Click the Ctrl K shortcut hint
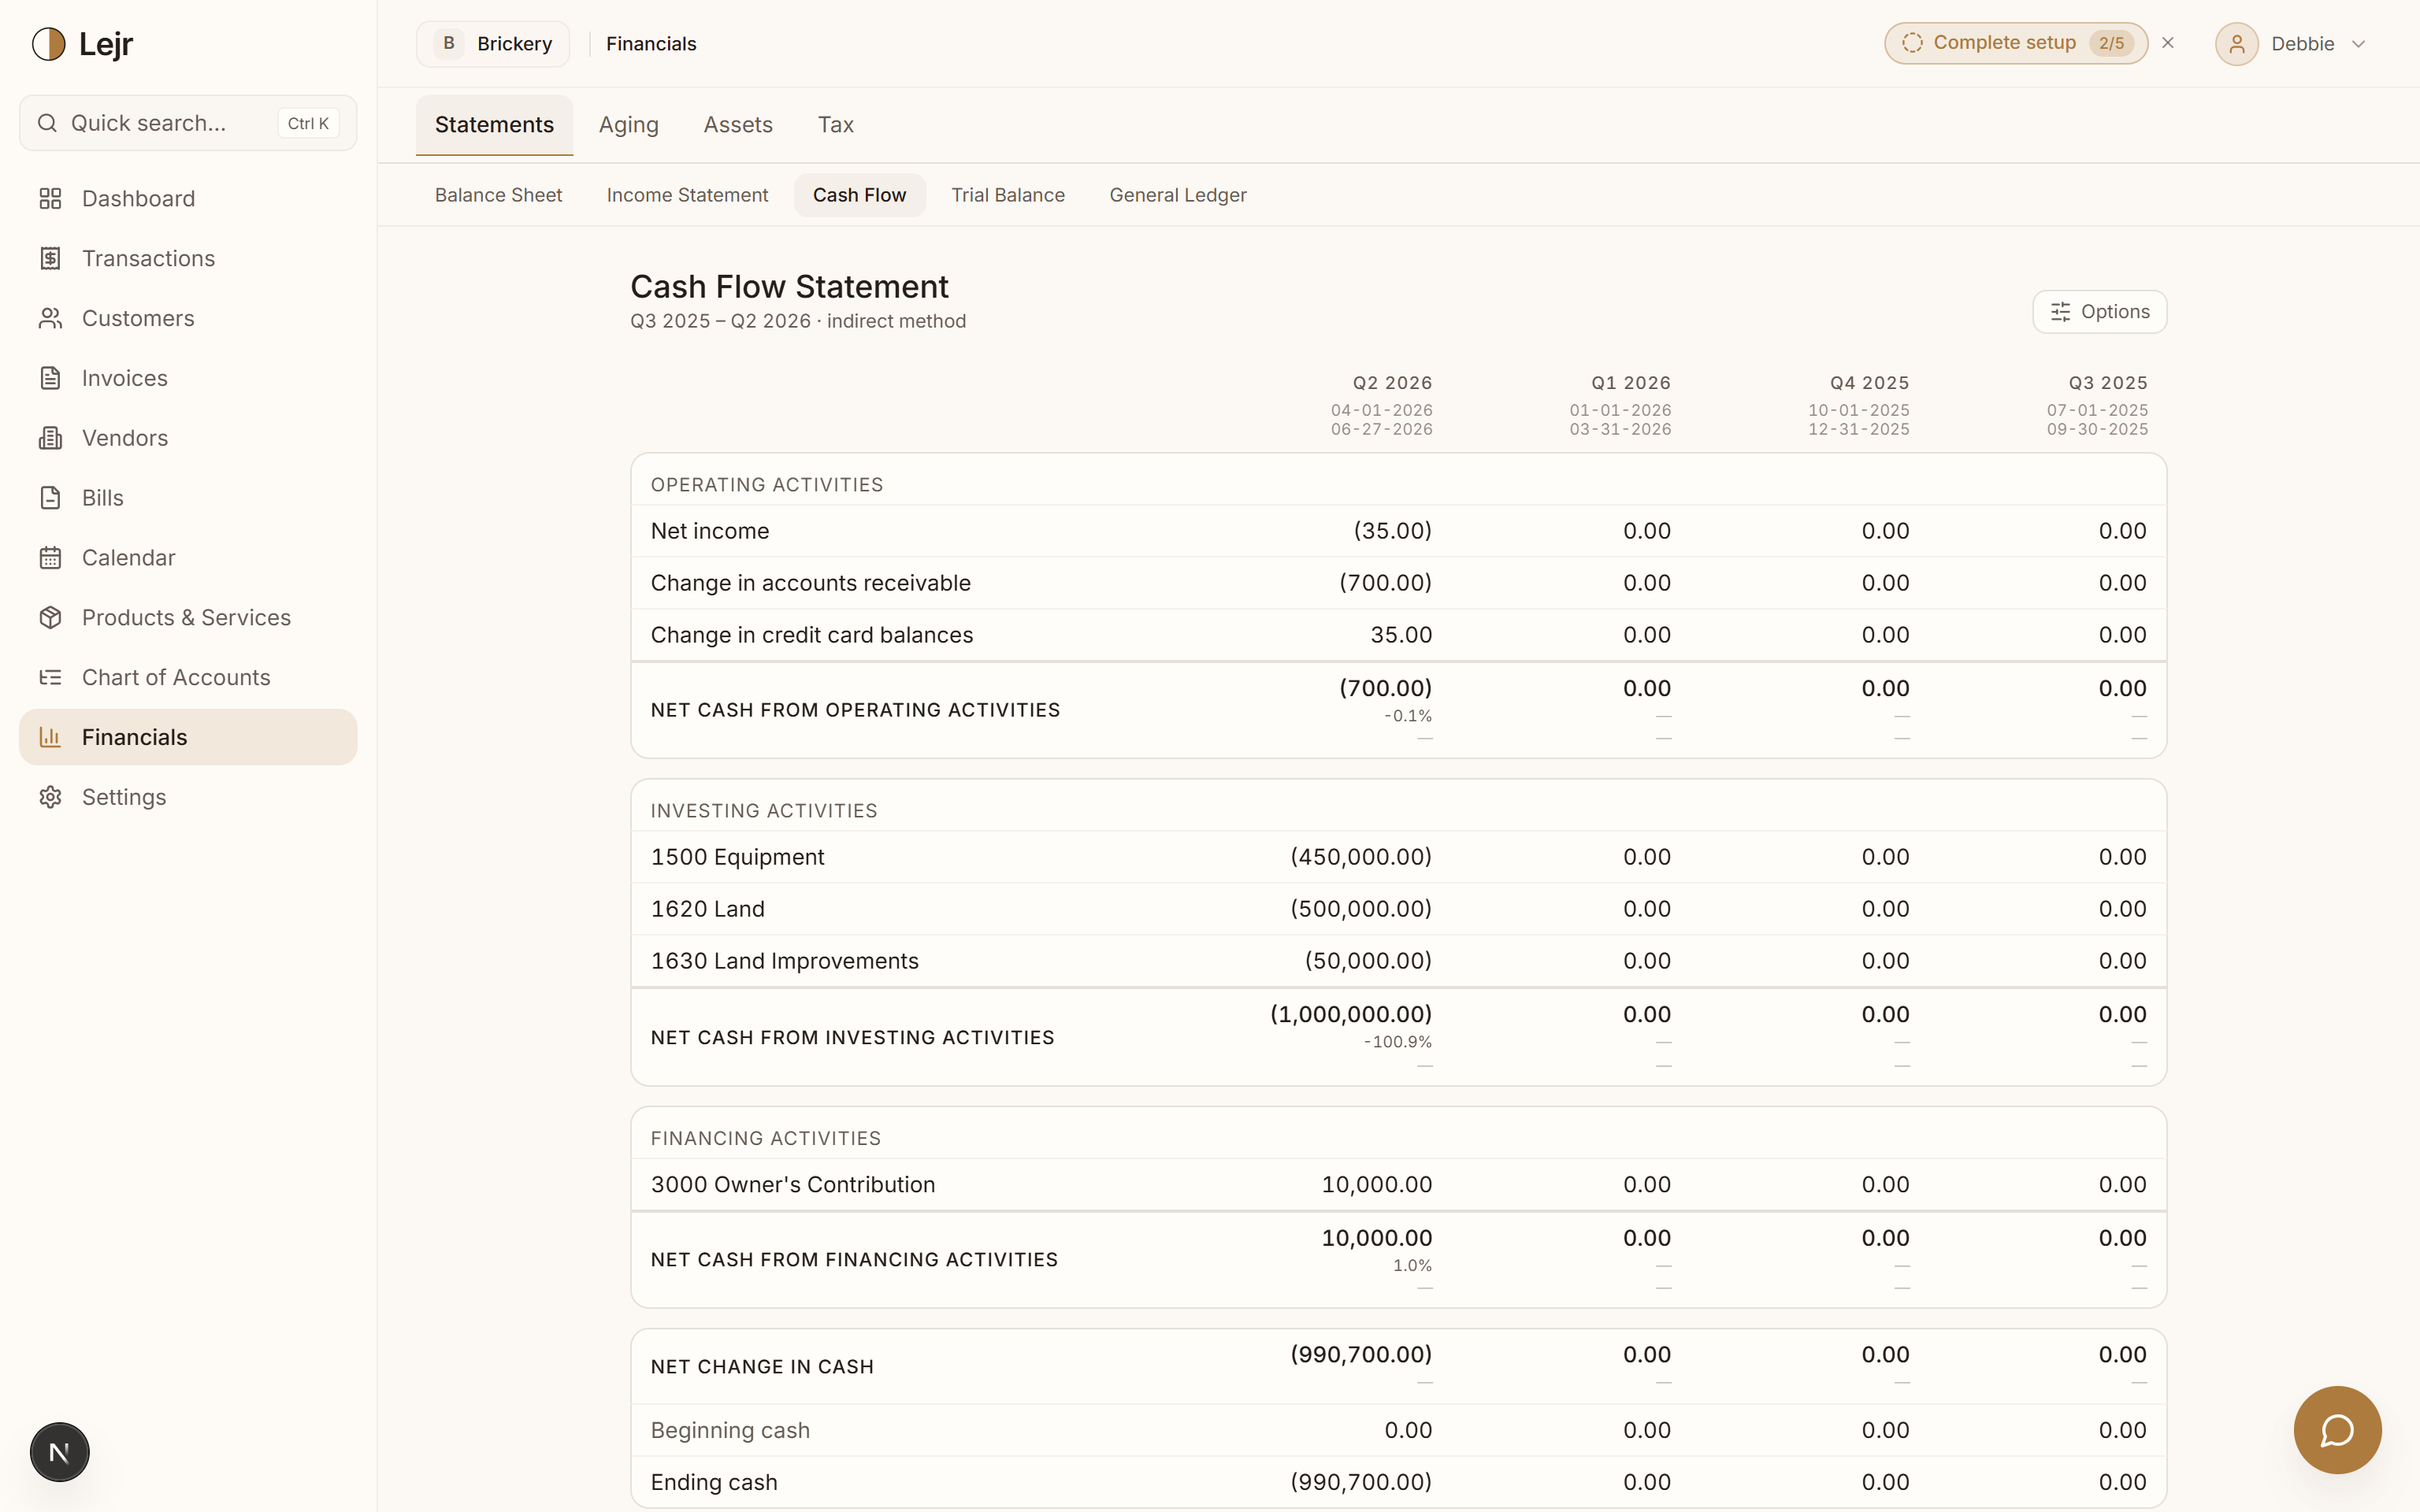 [x=308, y=123]
